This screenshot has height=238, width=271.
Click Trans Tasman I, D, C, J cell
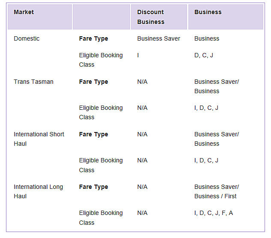coord(206,108)
